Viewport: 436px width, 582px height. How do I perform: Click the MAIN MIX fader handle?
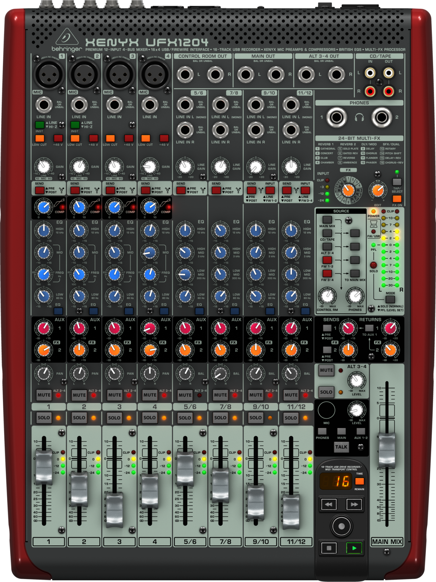pos(387,450)
